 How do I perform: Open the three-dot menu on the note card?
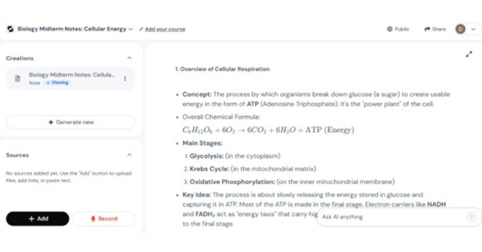point(125,79)
